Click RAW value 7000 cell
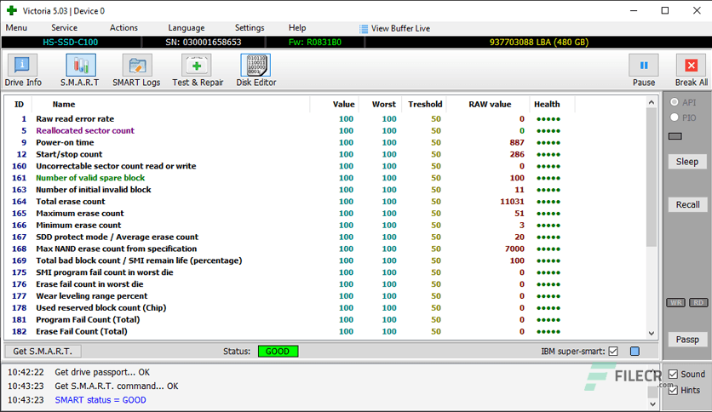This screenshot has width=712, height=412. tap(514, 249)
